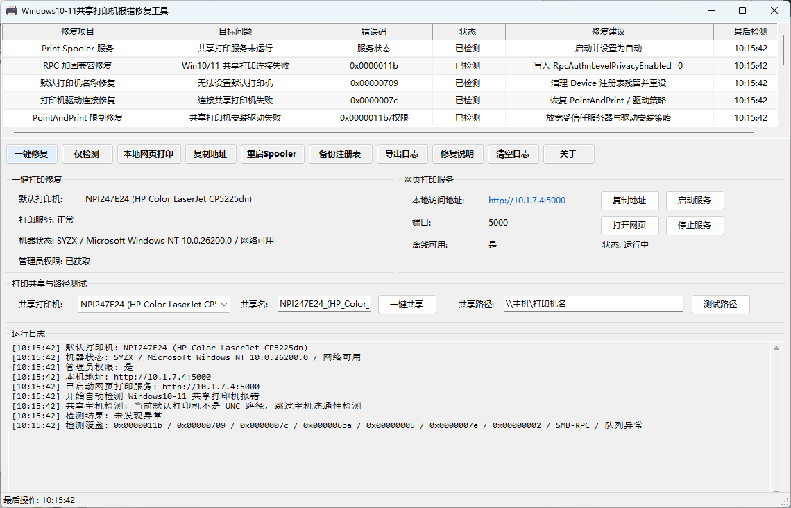
Task: Click the 状态: 运行中 text
Action: [626, 245]
